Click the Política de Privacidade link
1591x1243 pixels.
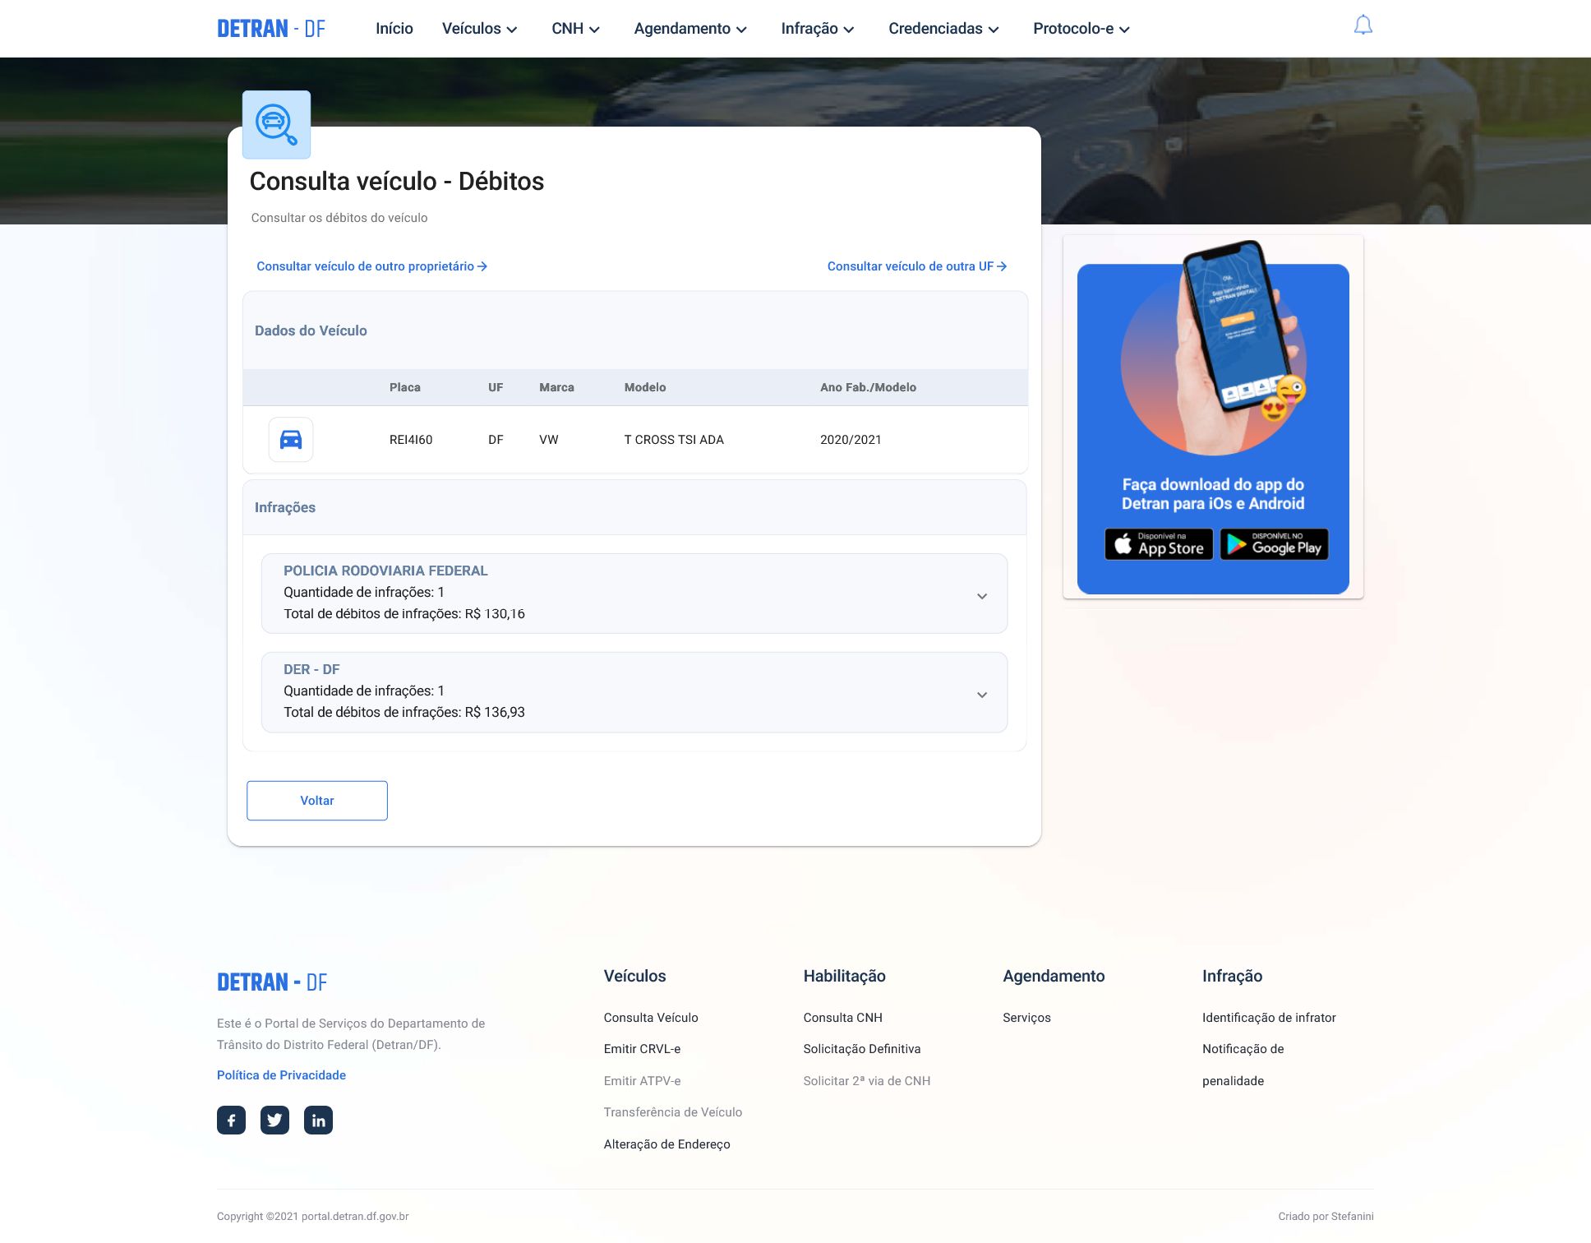pos(281,1075)
